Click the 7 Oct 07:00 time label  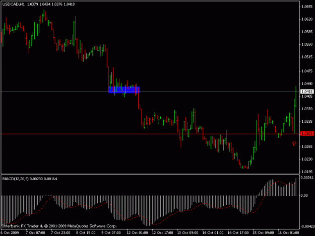pos(35,233)
